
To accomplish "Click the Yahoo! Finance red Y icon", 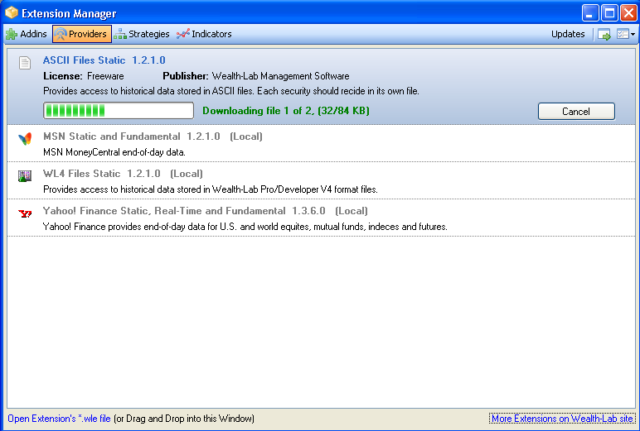I will tap(25, 213).
